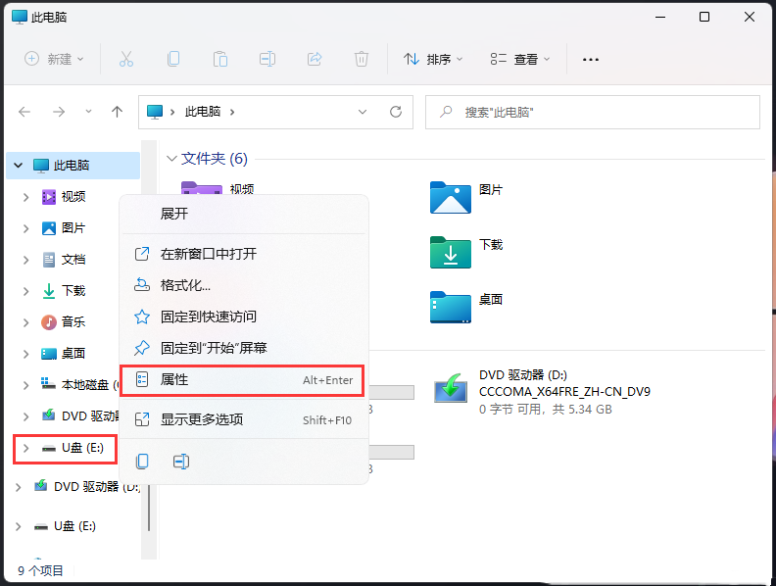Click the 视频 icon in navigation tree

49,197
